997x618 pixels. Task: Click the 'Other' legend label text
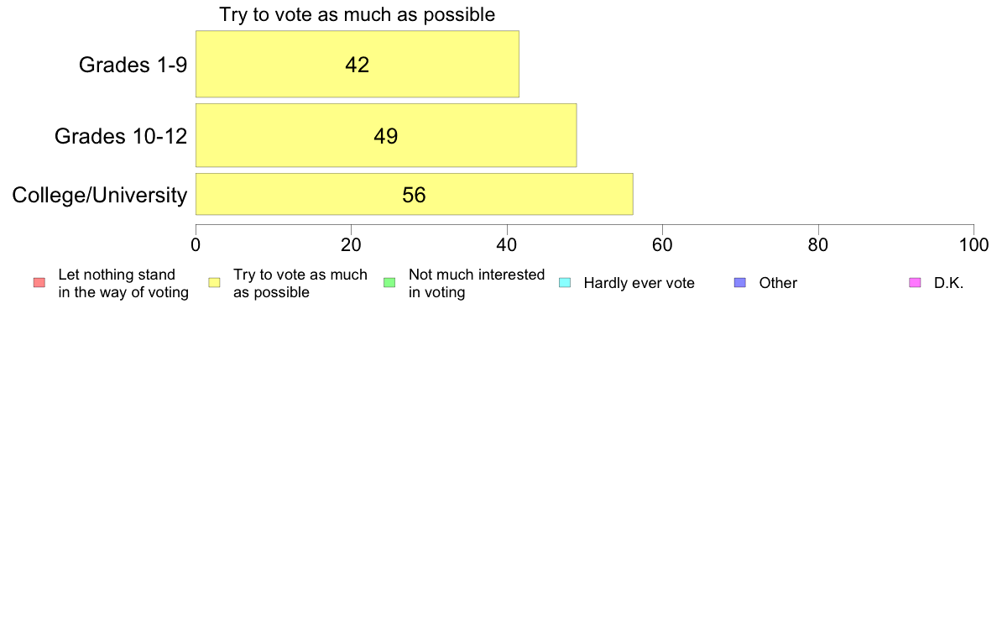(x=778, y=283)
